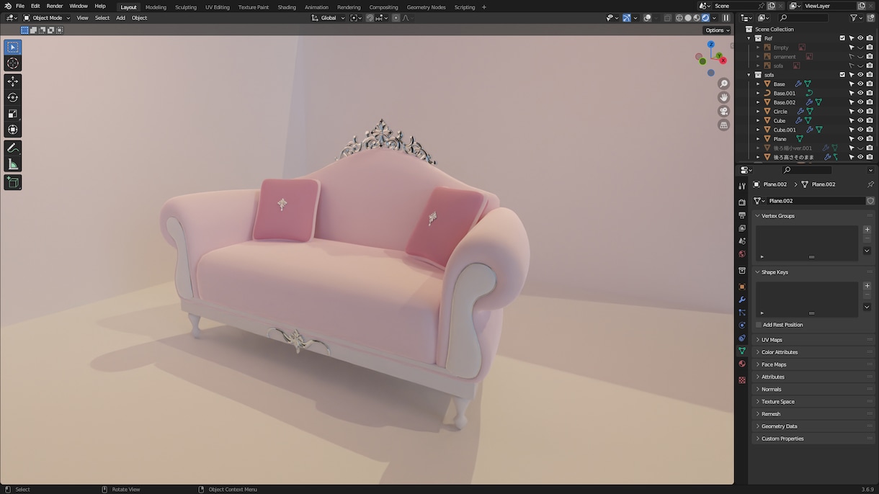Open the Texture properties tab
Screen dimensions: 879x494
coord(742,380)
